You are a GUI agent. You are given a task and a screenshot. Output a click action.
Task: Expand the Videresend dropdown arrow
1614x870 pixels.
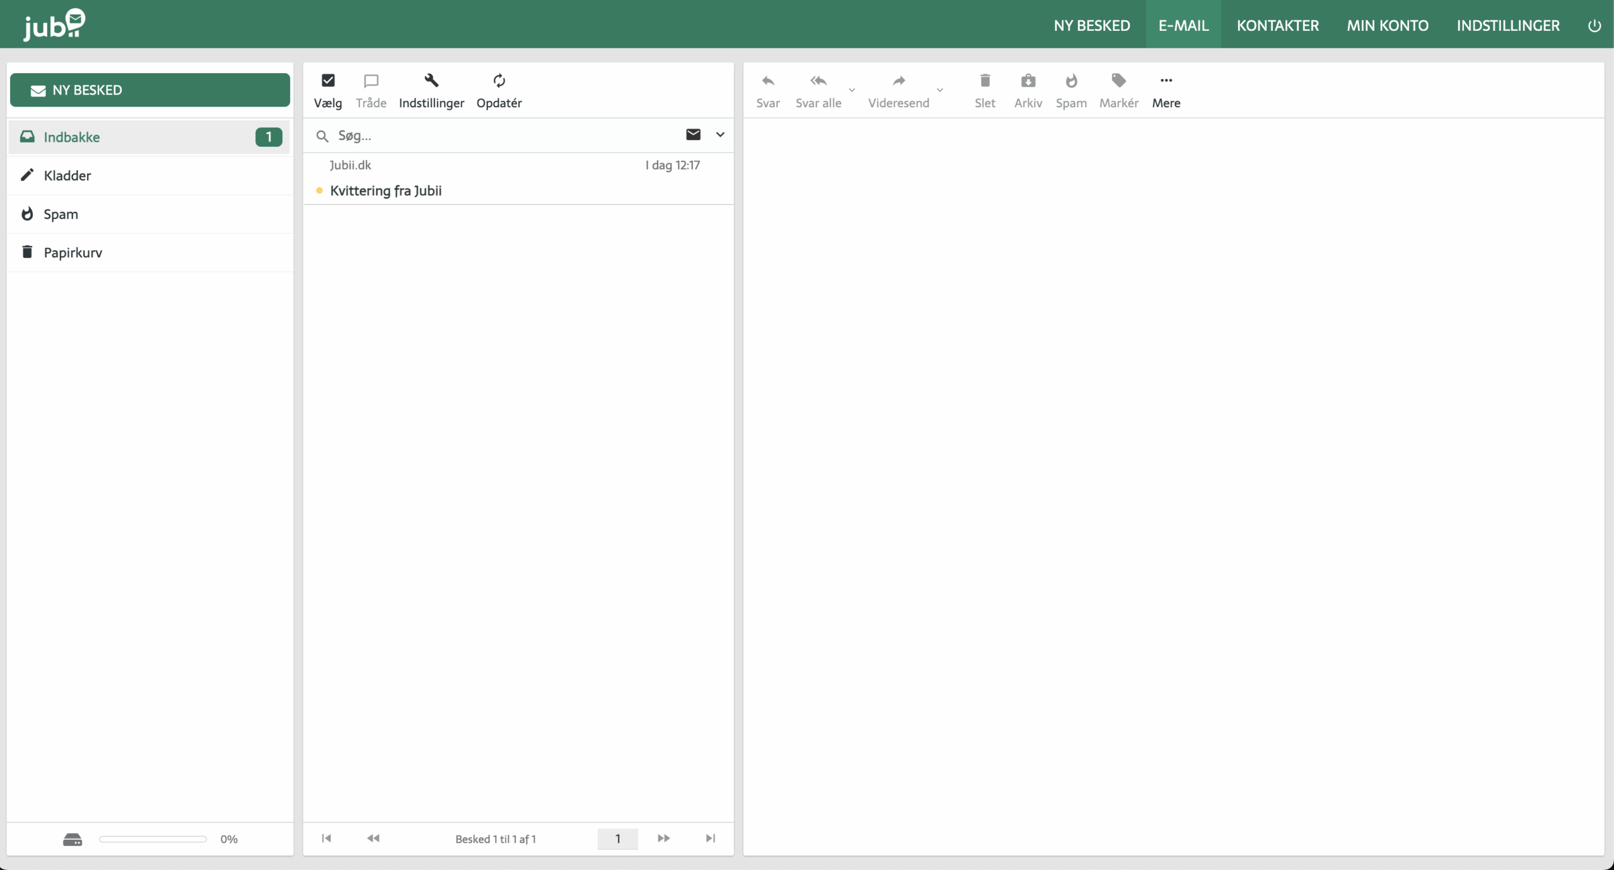[x=940, y=90]
